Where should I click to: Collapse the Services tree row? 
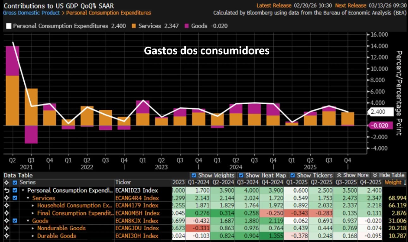coord(28,198)
